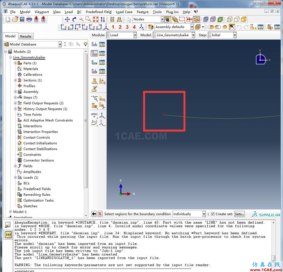Select the Magnify View tool

pyautogui.click(x=81, y=19)
